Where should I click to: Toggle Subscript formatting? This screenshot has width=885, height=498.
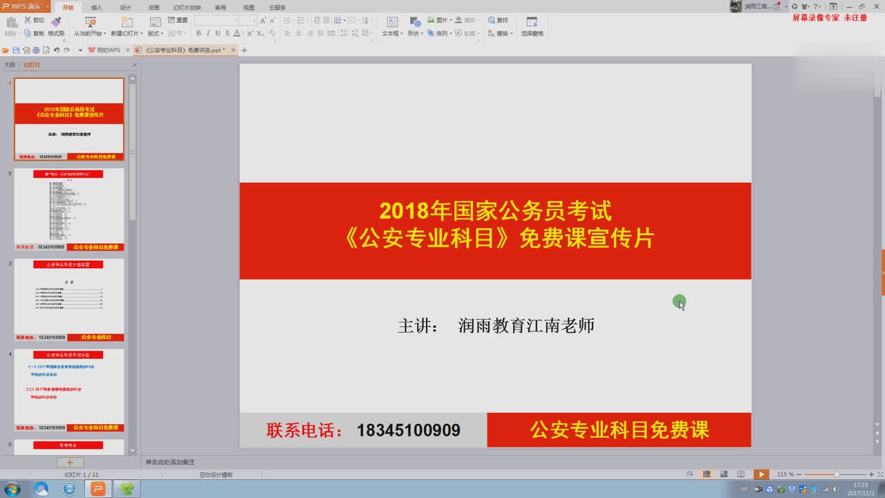(x=260, y=33)
